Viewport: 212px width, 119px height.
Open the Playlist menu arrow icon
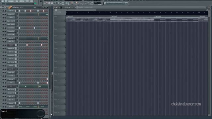tap(55, 7)
